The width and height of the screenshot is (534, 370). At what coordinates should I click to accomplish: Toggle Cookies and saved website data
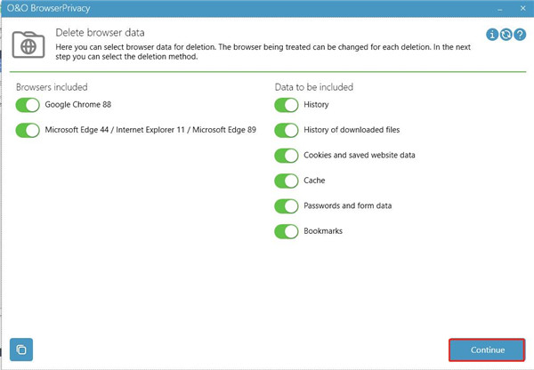[x=287, y=156]
